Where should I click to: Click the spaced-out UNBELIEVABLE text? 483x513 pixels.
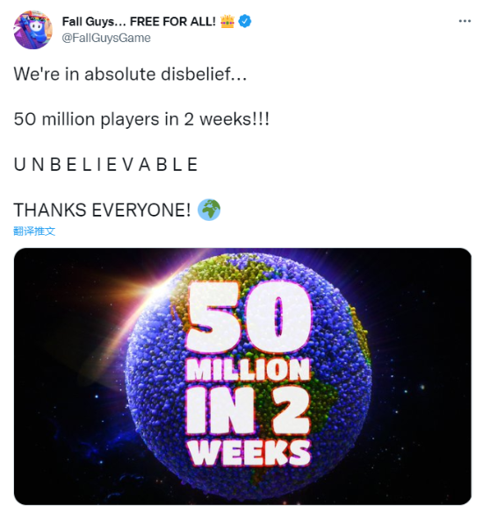click(105, 164)
